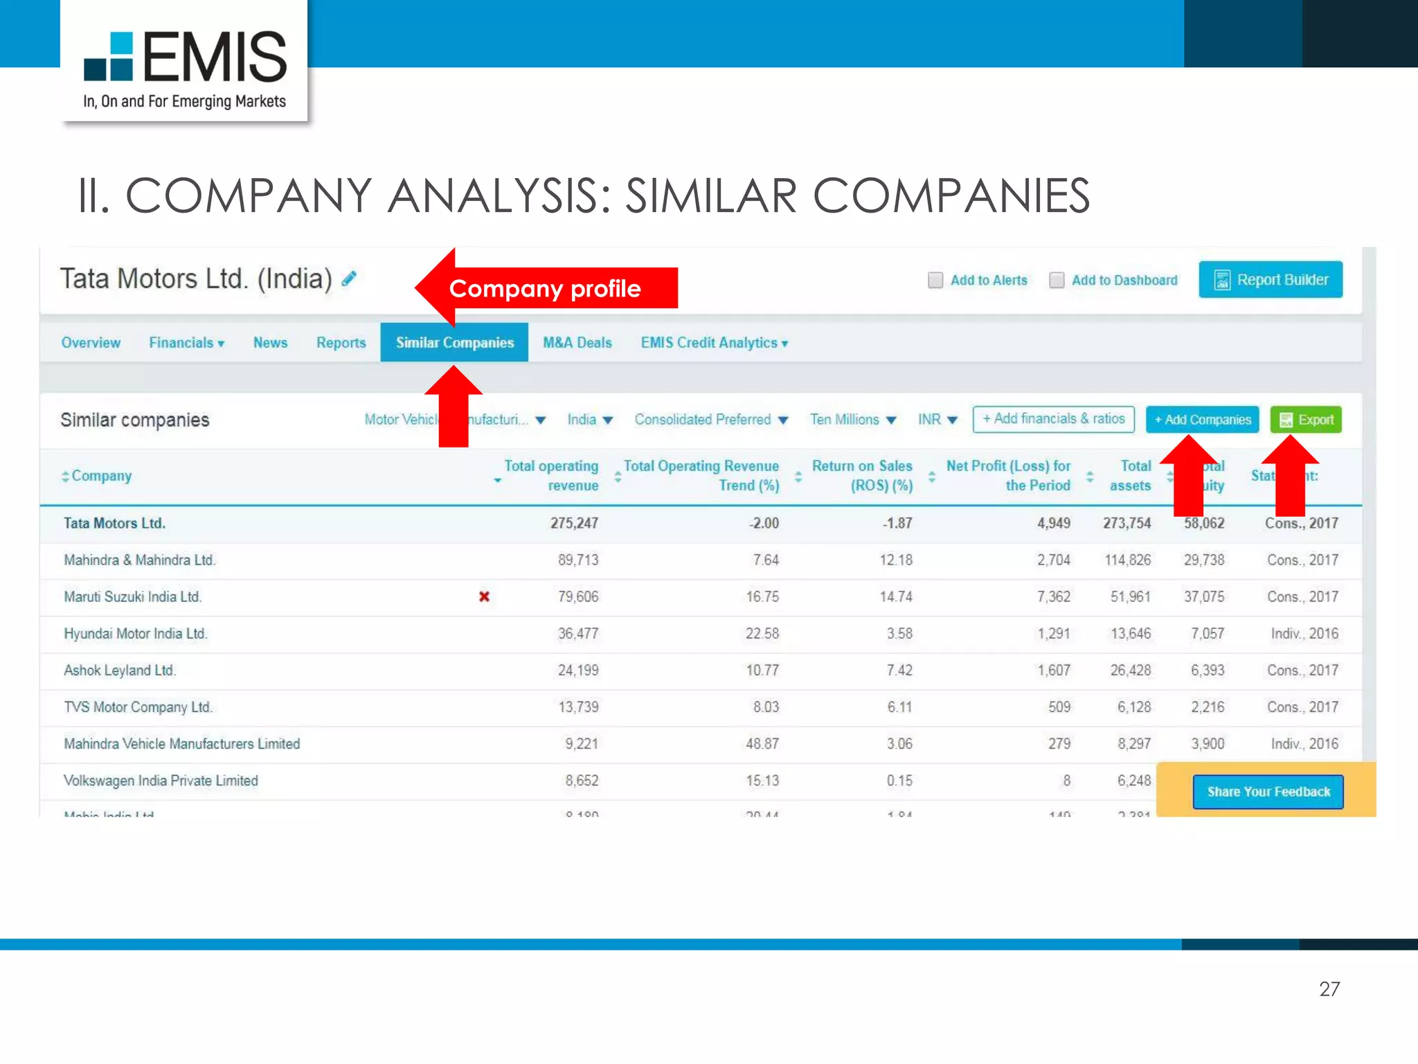Click the Add to Alerts label
The width and height of the screenshot is (1418, 1064).
tap(989, 280)
